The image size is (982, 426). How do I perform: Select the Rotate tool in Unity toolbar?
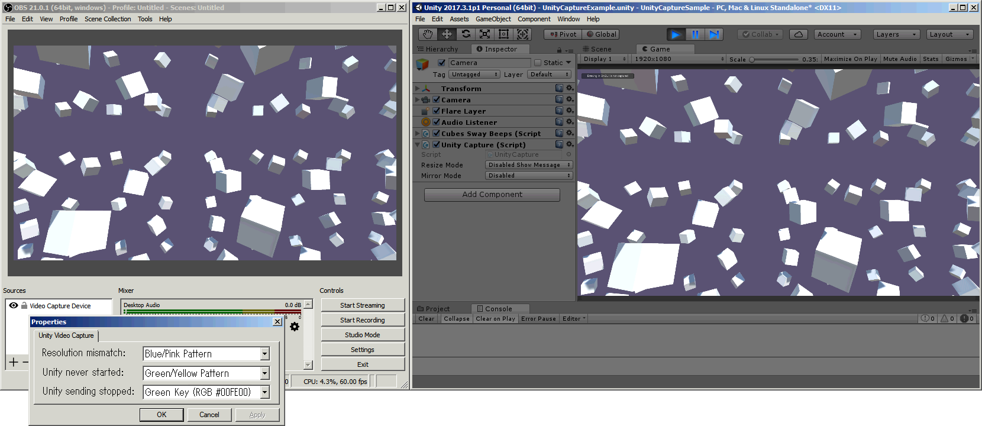466,34
